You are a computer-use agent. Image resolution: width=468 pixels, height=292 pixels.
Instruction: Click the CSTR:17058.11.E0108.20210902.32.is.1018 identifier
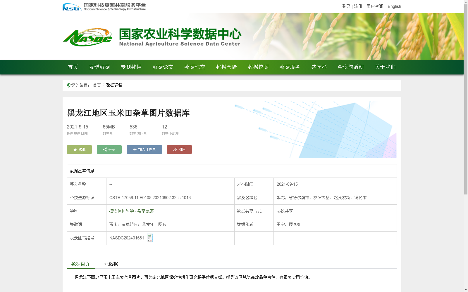tap(150, 198)
